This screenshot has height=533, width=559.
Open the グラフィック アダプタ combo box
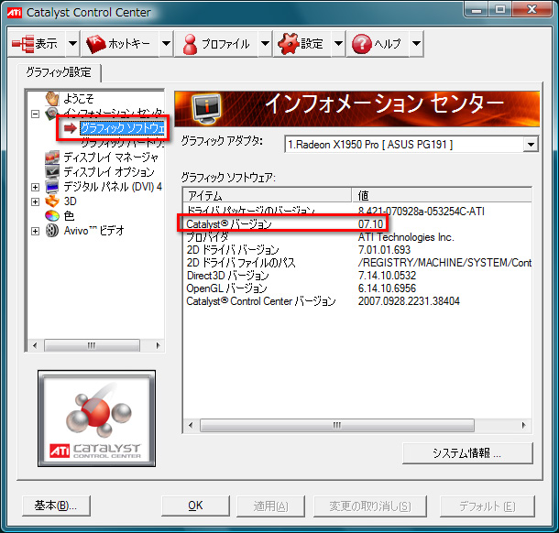pos(411,145)
